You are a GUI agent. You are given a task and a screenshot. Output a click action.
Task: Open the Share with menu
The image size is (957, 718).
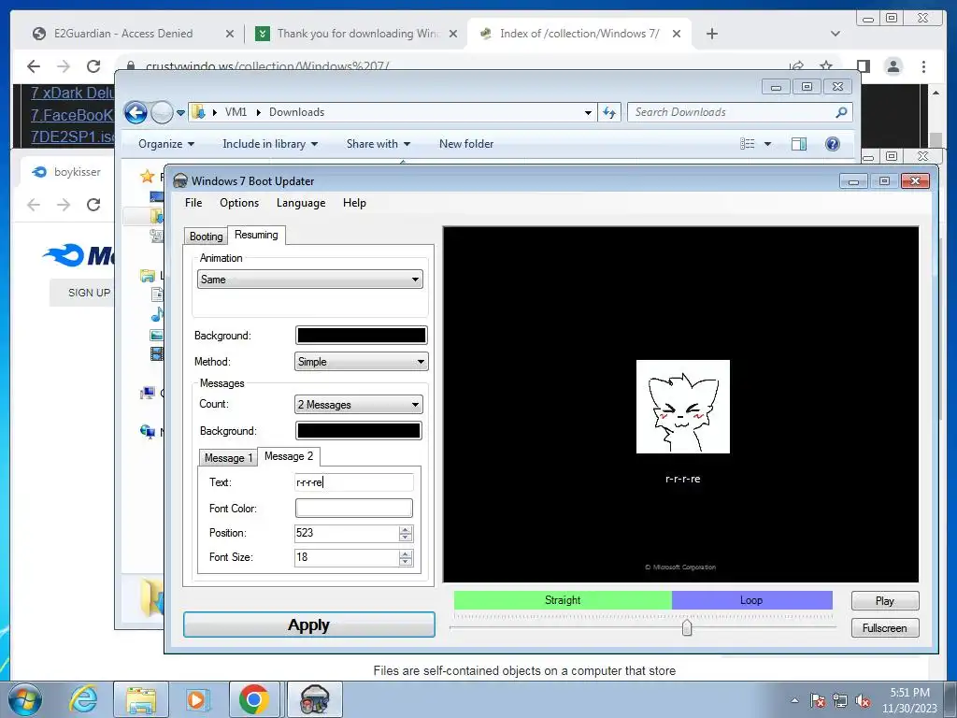(378, 144)
